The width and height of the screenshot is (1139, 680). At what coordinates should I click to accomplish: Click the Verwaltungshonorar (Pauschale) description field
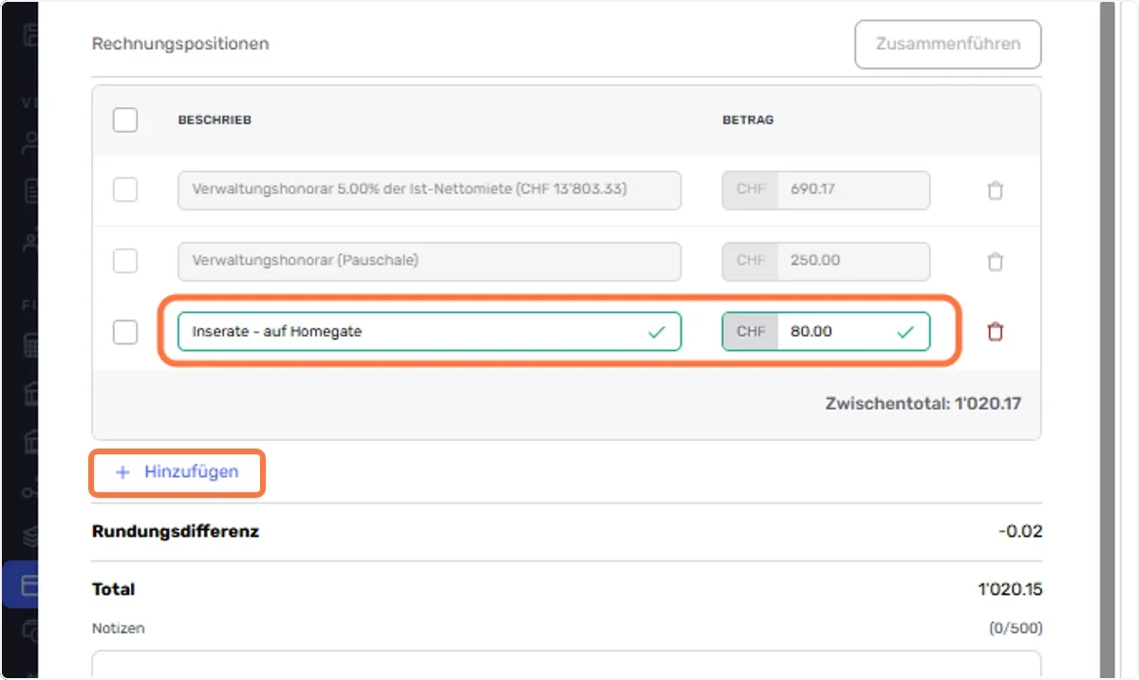429,261
